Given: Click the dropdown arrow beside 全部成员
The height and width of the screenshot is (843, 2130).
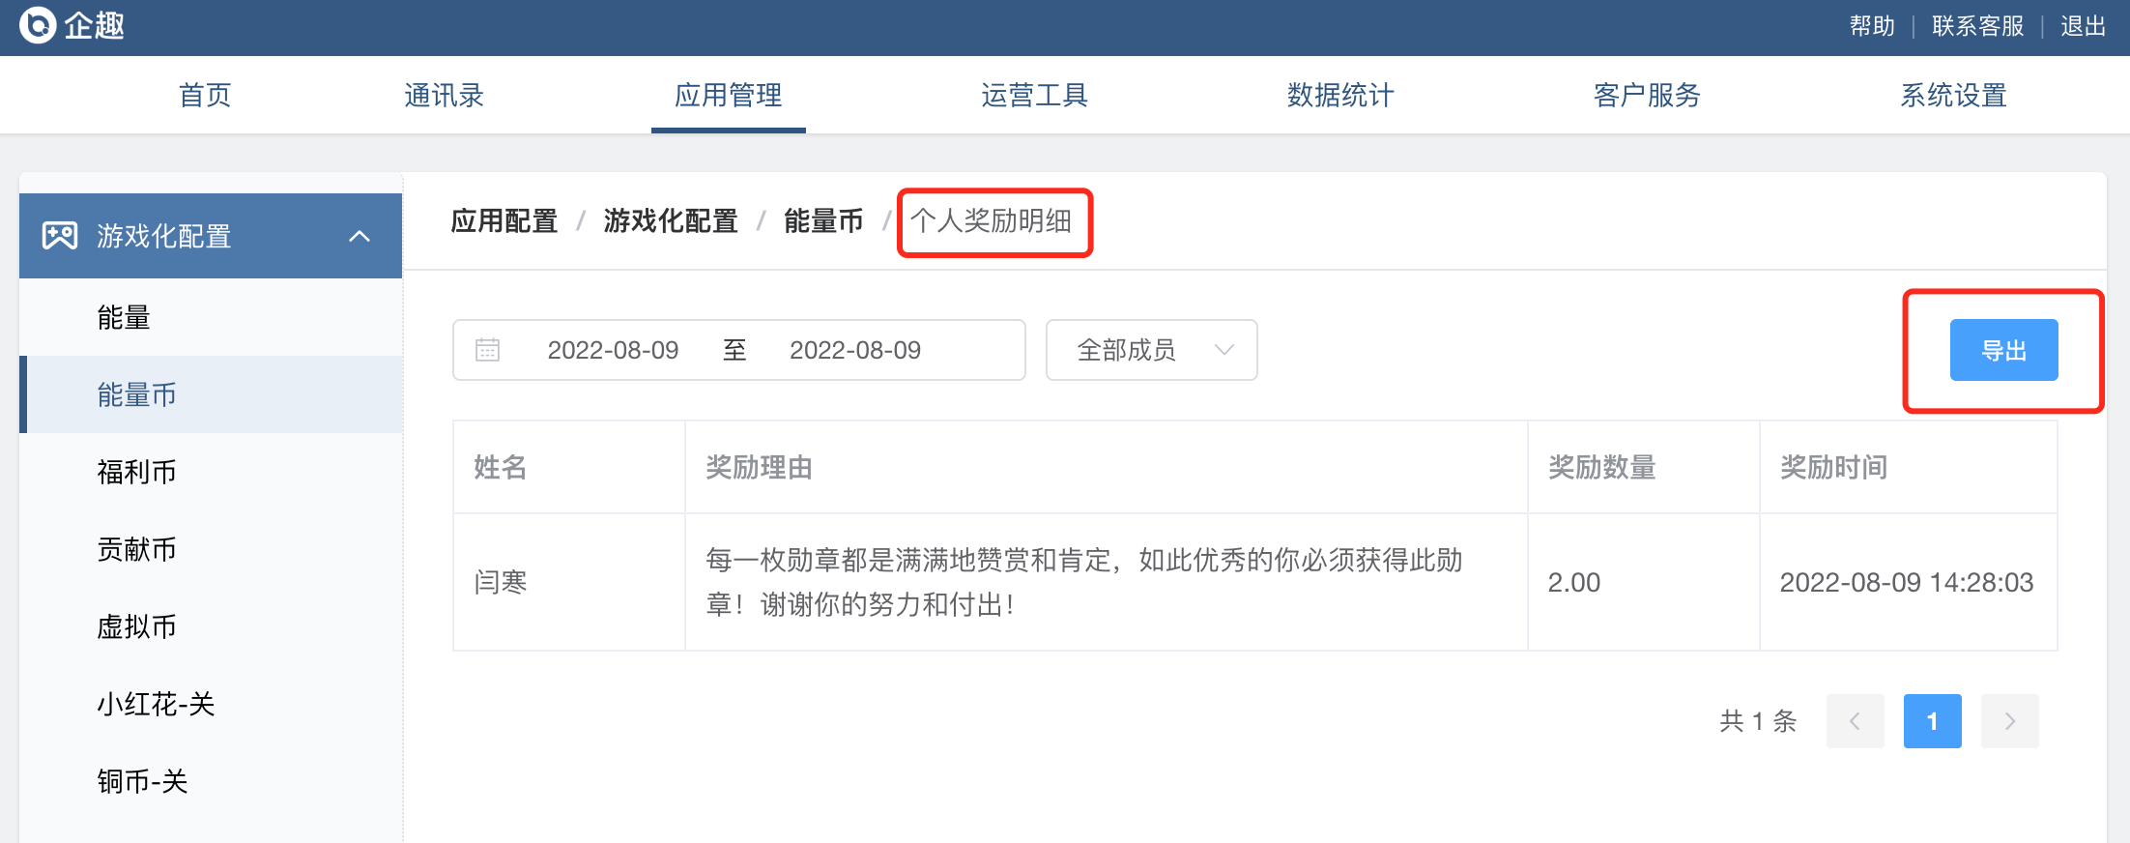Looking at the screenshot, I should pyautogui.click(x=1224, y=350).
